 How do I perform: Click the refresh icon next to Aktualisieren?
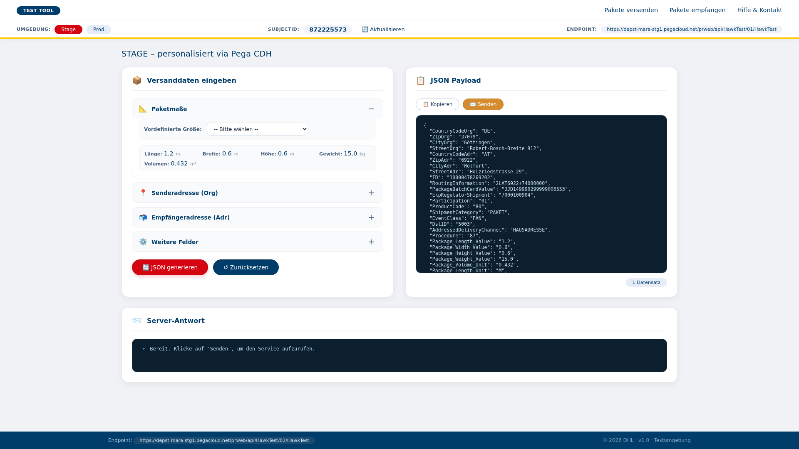(x=365, y=30)
